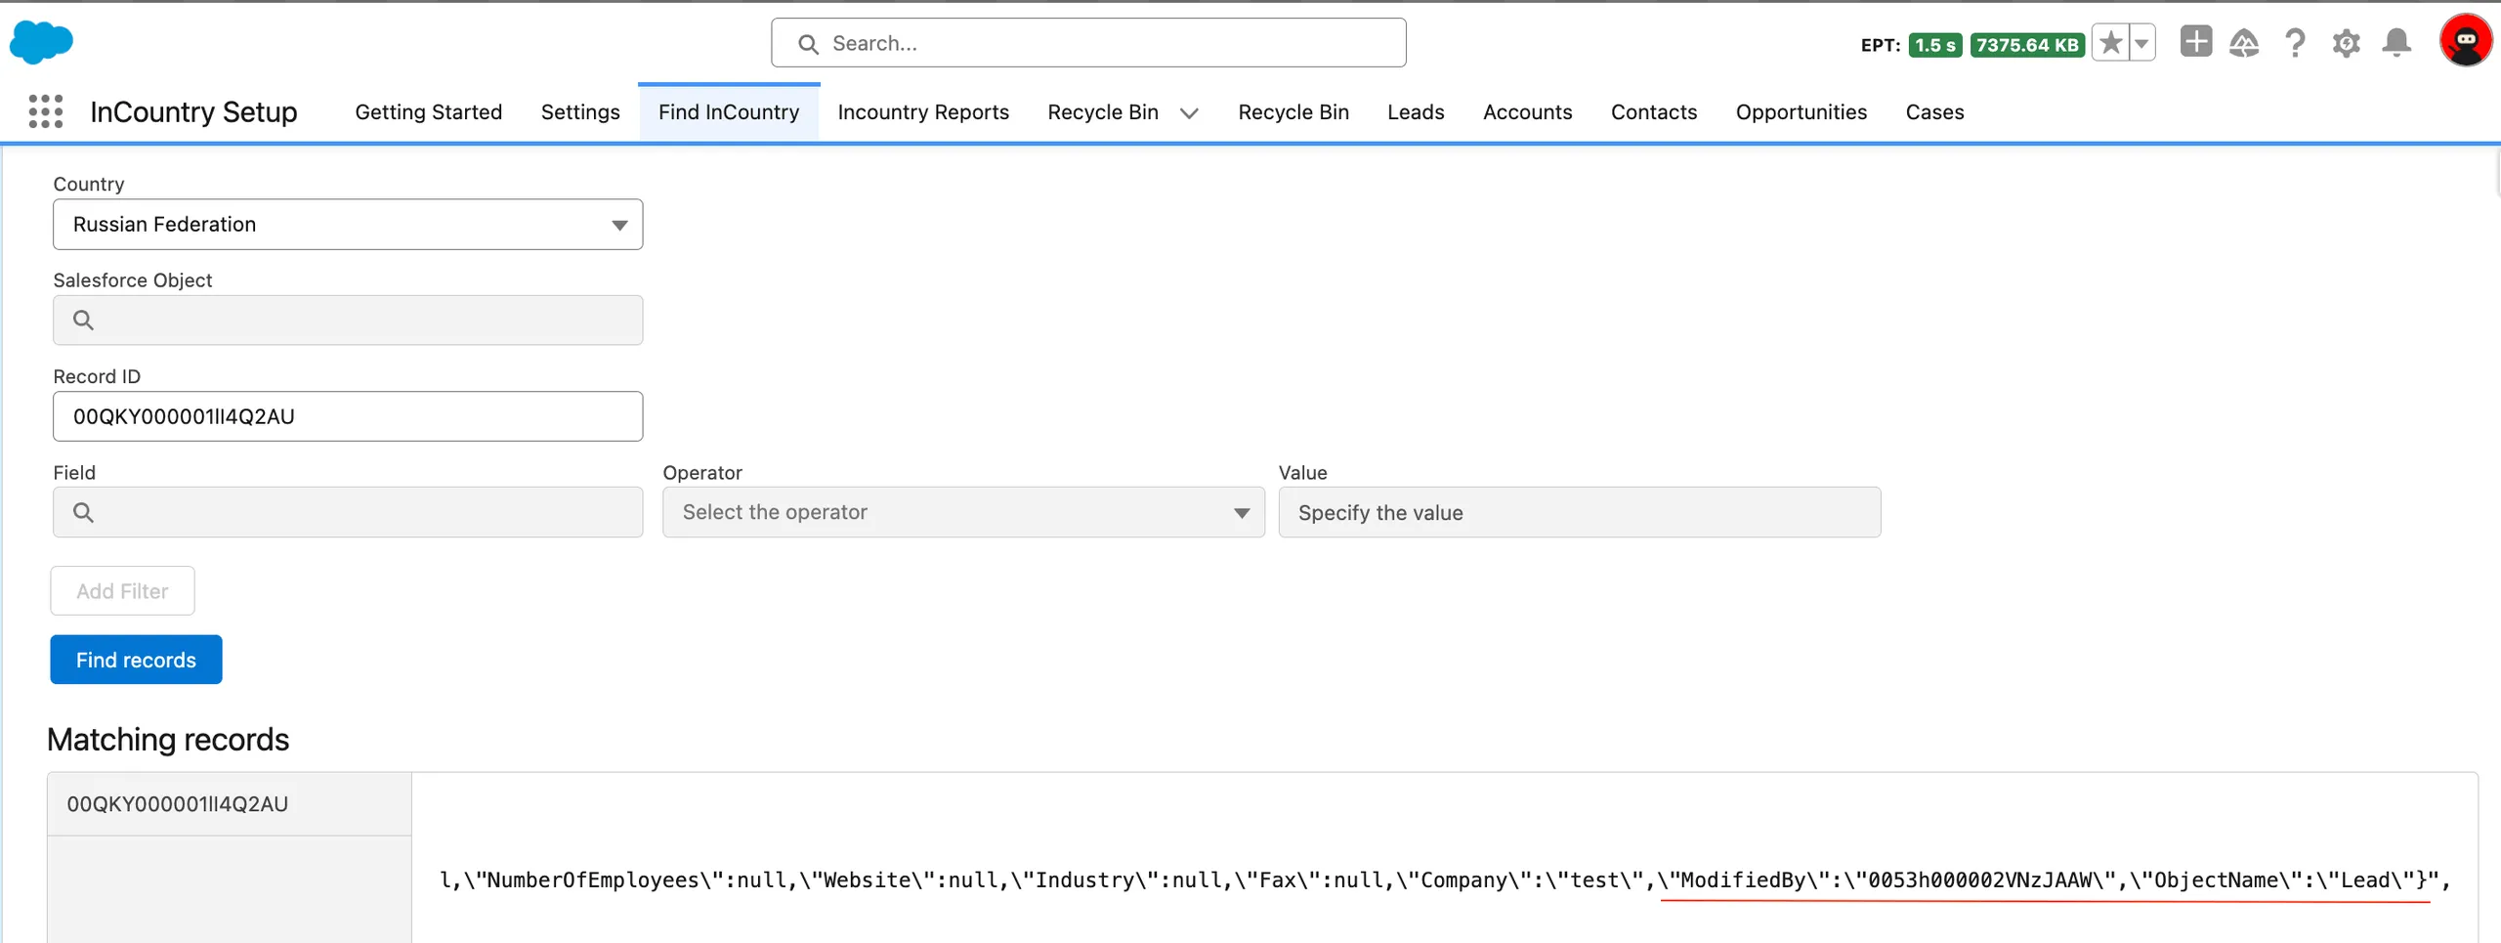Image resolution: width=2501 pixels, height=943 pixels.
Task: Focus the Record ID input field
Action: [348, 416]
